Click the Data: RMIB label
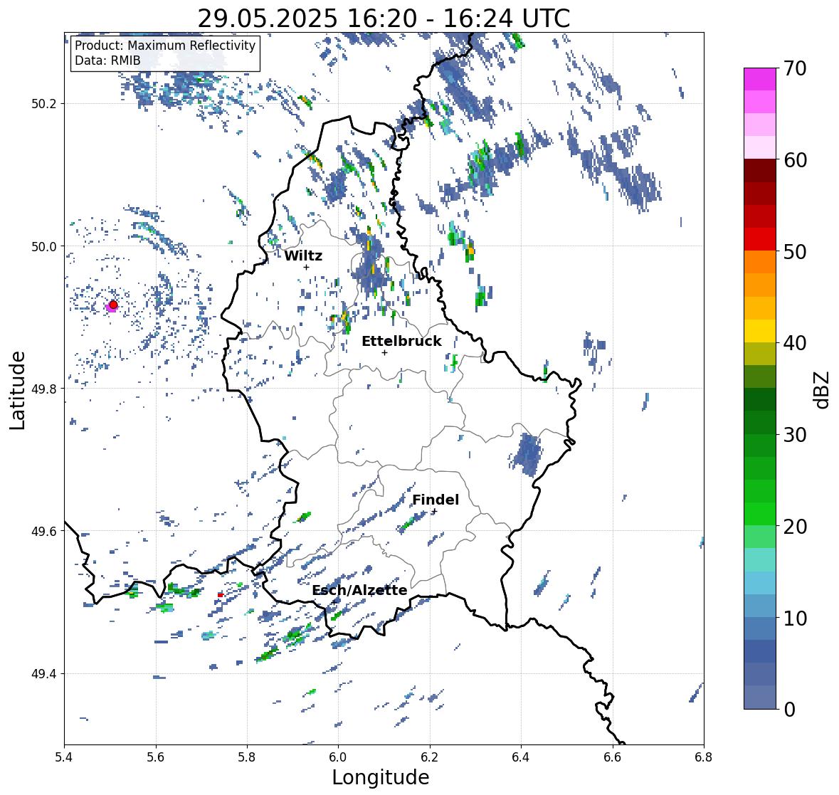Viewport: 839px width, 795px height. tap(107, 60)
